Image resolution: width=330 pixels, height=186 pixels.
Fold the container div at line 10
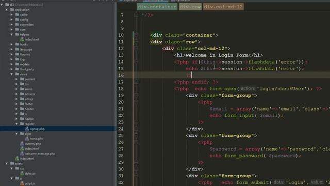(x=136, y=35)
